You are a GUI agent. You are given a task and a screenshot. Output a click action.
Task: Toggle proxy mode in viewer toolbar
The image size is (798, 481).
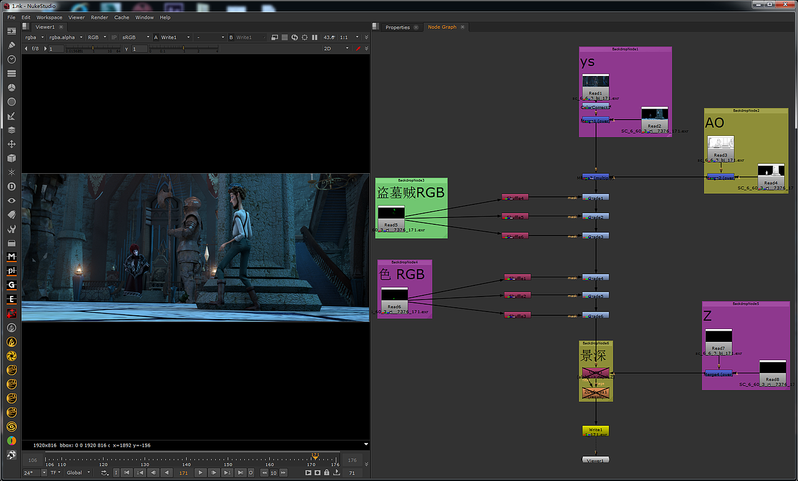(276, 37)
